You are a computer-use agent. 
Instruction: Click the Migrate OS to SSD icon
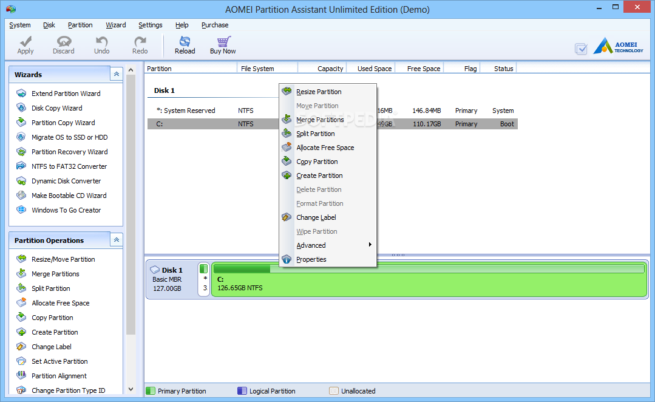pos(21,137)
